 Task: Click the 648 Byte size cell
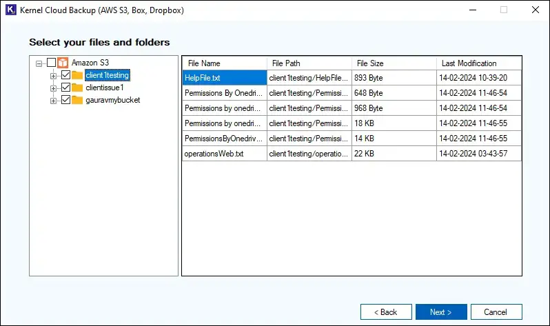click(394, 93)
